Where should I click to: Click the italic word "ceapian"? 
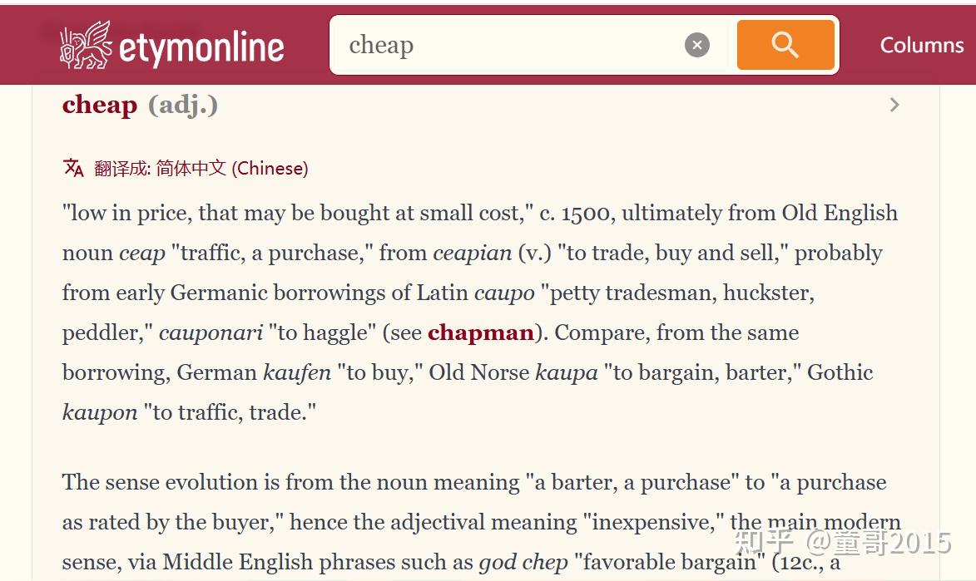point(473,253)
